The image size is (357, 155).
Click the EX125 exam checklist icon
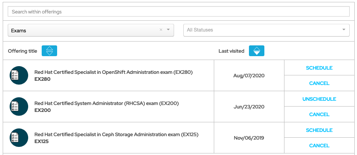point(19,138)
